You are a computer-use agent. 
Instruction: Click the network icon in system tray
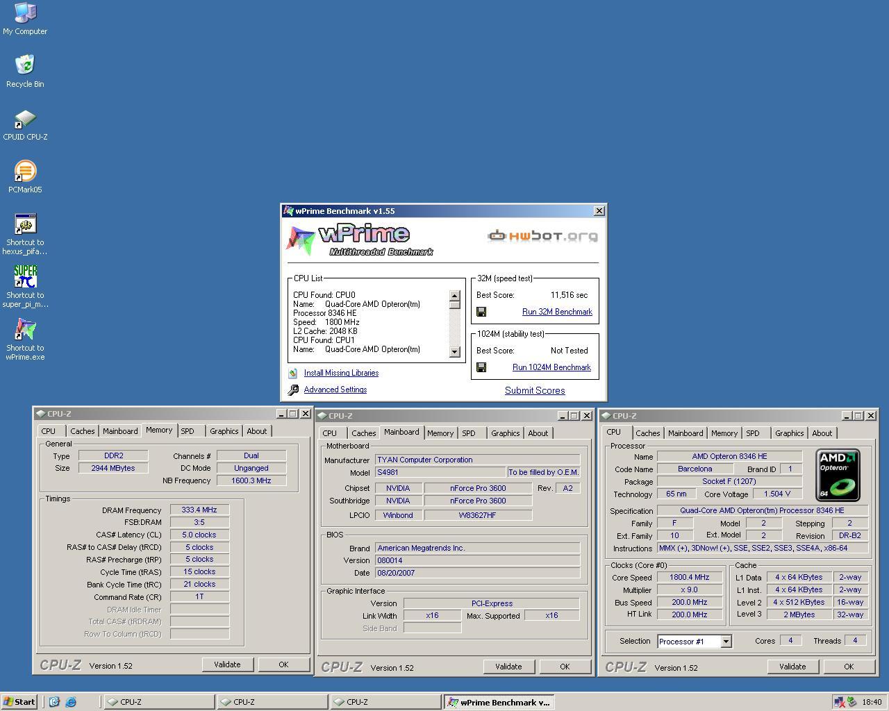840,702
